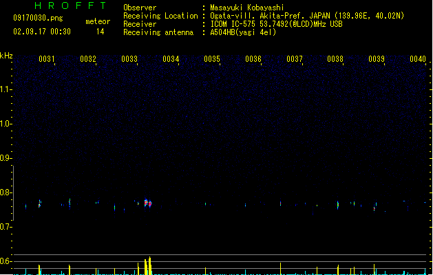
Task: Click the 0037 time marker
Action: click(x=295, y=59)
